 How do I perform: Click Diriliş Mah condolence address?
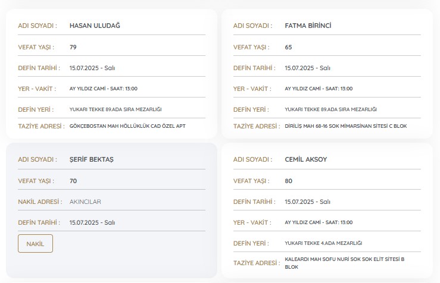pyautogui.click(x=346, y=127)
